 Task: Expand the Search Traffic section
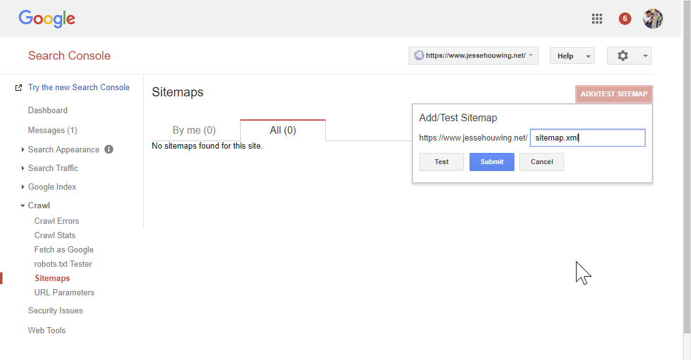point(22,168)
